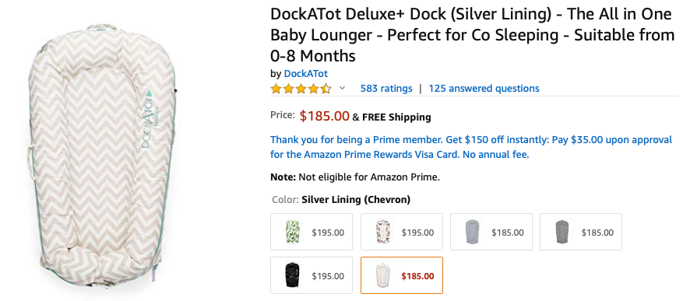Screen dimensions: 683x301
Task: Enlarge the main DockATot product image
Action: 104,152
